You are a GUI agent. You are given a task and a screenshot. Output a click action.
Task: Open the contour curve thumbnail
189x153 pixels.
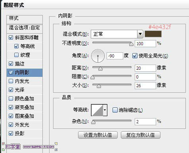[97, 110]
